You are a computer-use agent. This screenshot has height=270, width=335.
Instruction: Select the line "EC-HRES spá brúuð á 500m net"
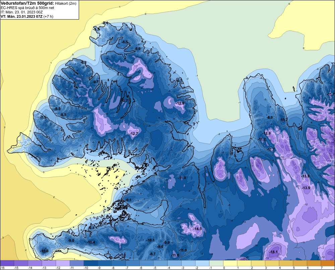[x=27, y=8]
